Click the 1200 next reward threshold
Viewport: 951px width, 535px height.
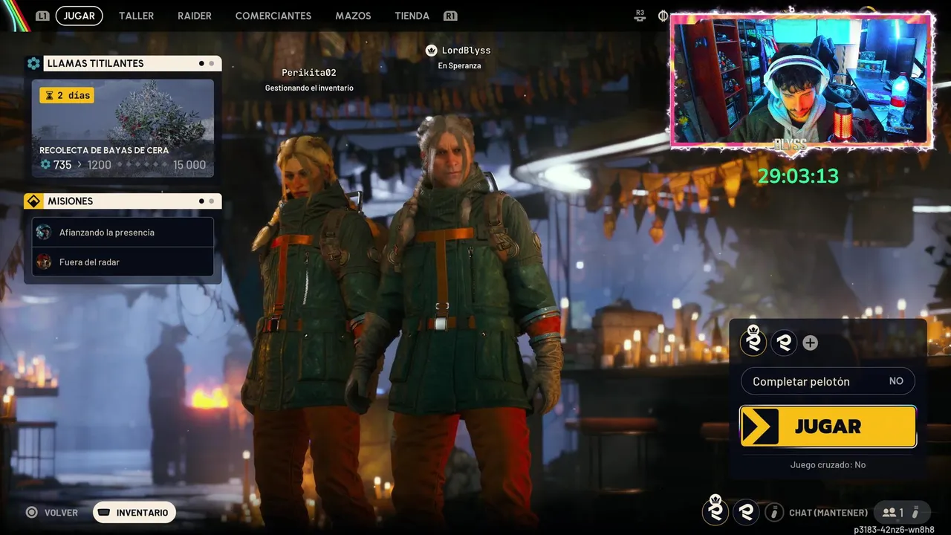(99, 165)
